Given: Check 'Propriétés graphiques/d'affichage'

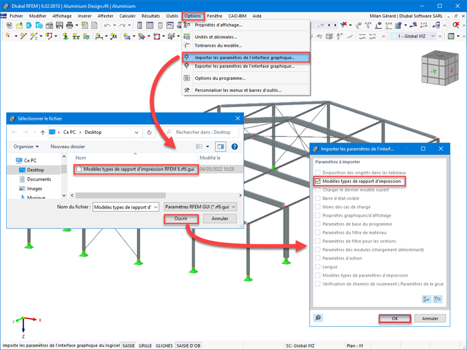Looking at the screenshot, I should [318, 216].
